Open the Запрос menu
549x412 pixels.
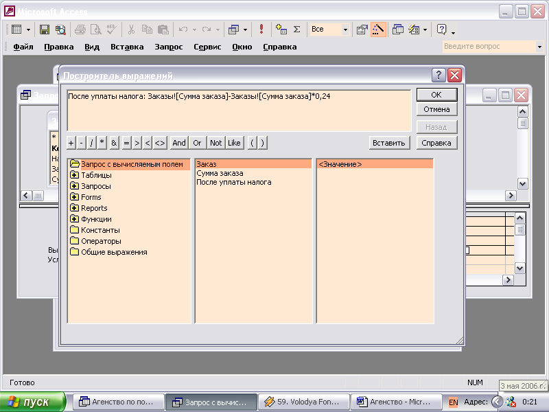tap(169, 47)
